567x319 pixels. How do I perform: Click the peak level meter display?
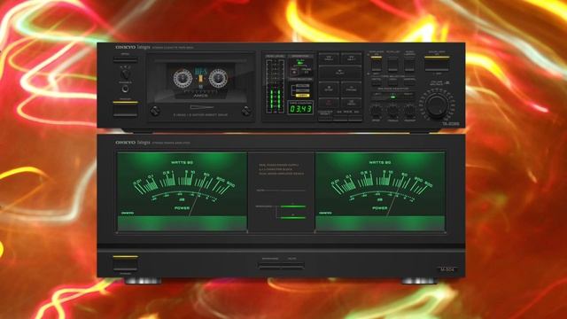[275, 87]
